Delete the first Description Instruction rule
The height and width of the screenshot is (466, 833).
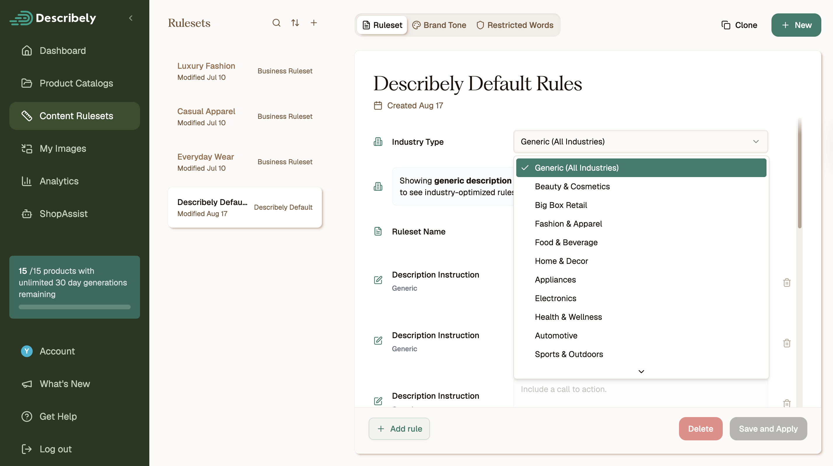[787, 283]
